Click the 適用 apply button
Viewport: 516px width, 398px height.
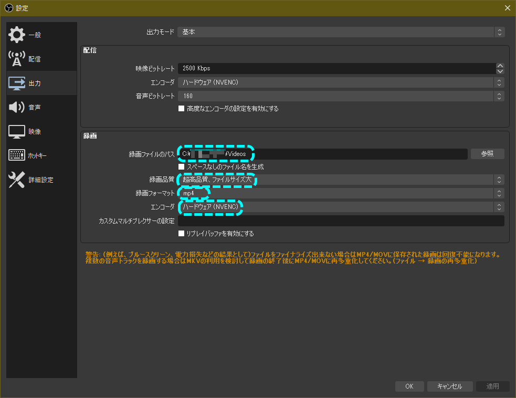492,386
